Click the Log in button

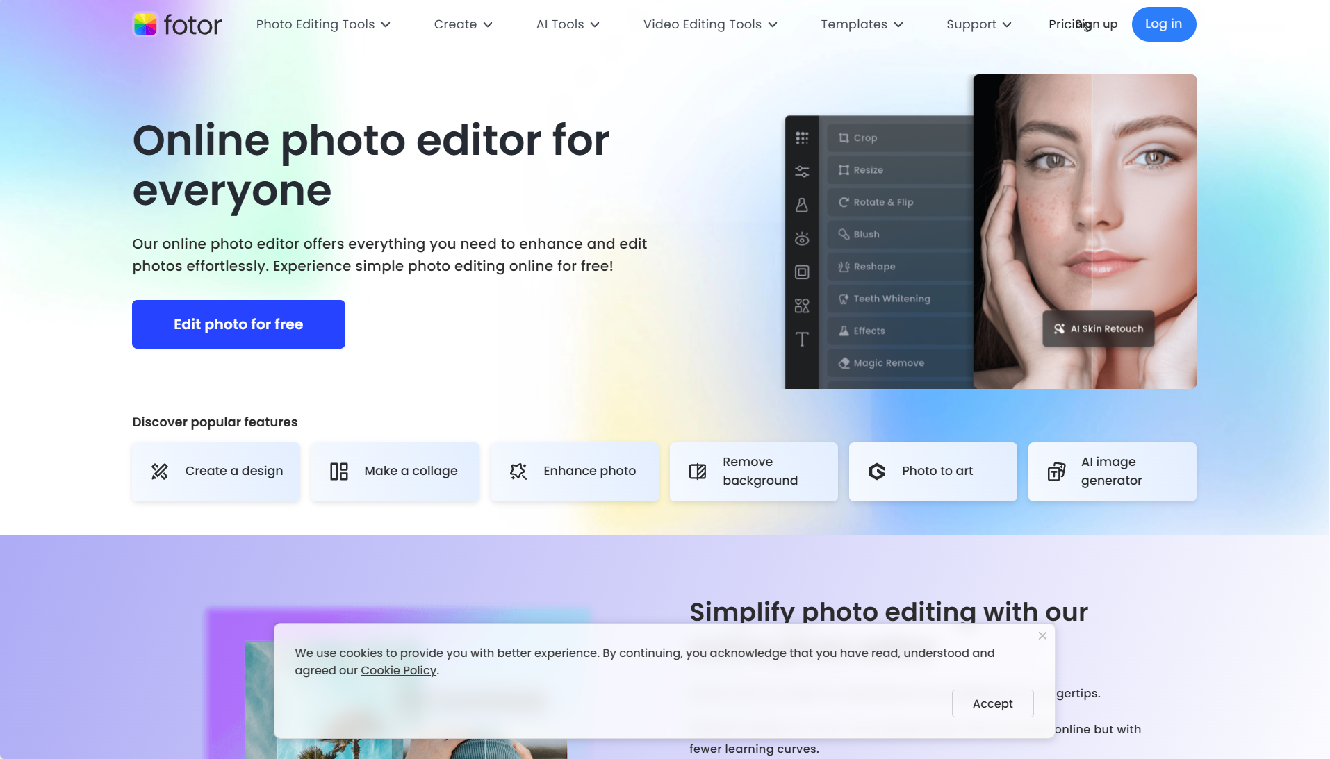(x=1163, y=24)
